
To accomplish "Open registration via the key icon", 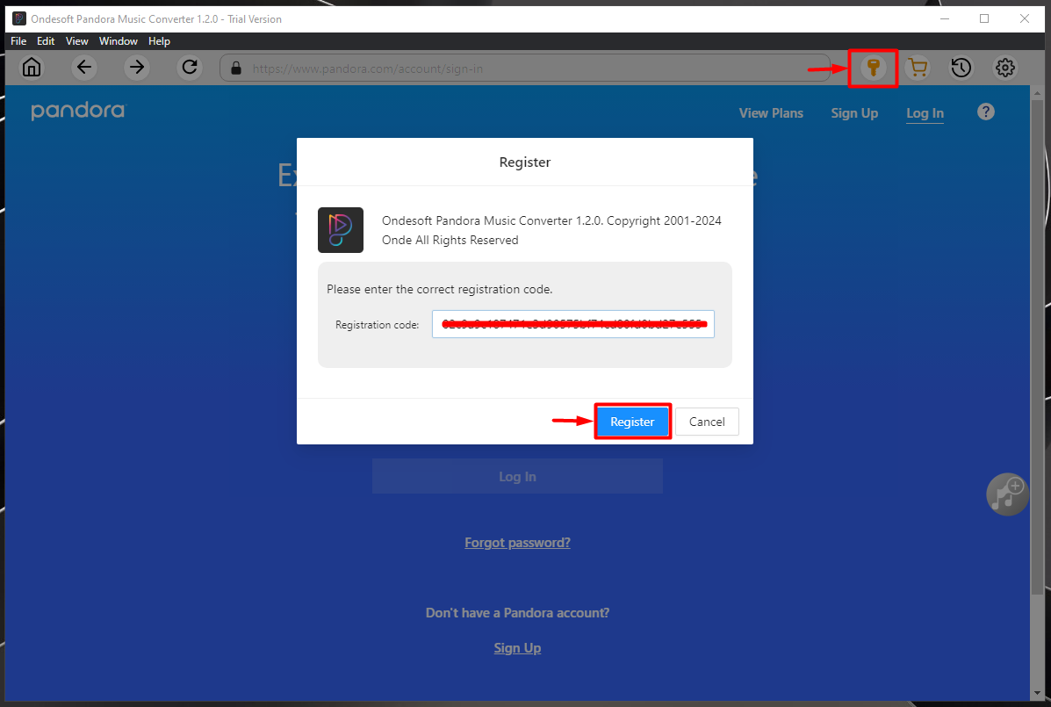I will coord(873,68).
